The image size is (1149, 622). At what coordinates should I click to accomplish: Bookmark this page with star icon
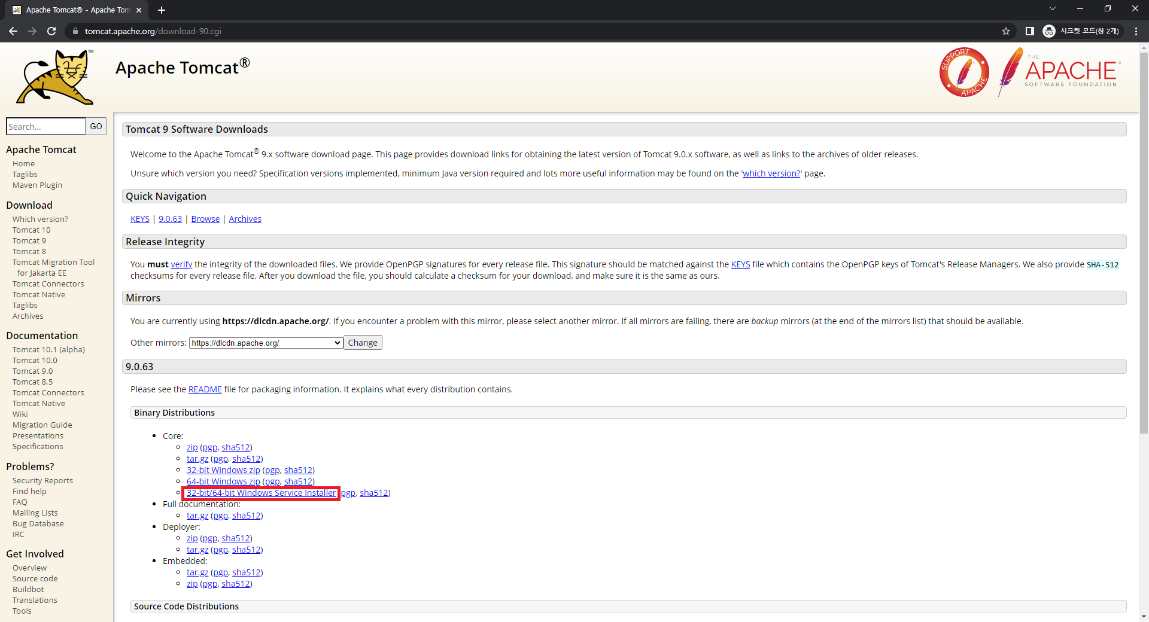pyautogui.click(x=1006, y=31)
